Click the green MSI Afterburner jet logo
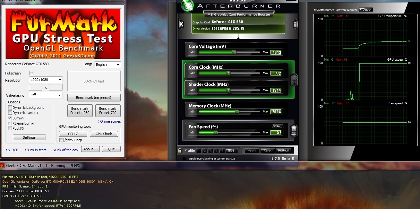The height and width of the screenshot is (209, 420). coord(187,5)
